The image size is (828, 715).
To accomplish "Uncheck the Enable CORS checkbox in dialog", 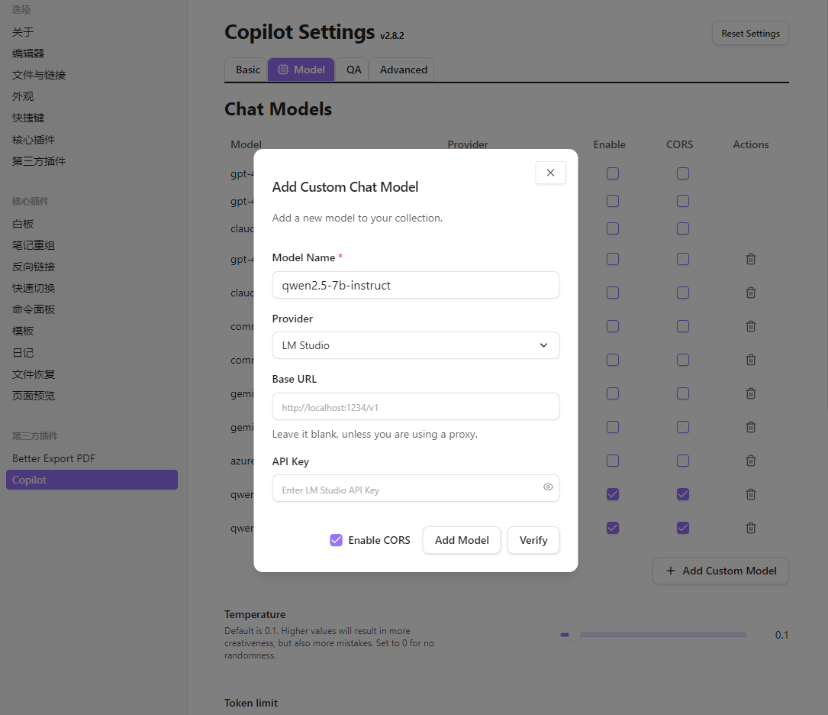I will tap(336, 540).
